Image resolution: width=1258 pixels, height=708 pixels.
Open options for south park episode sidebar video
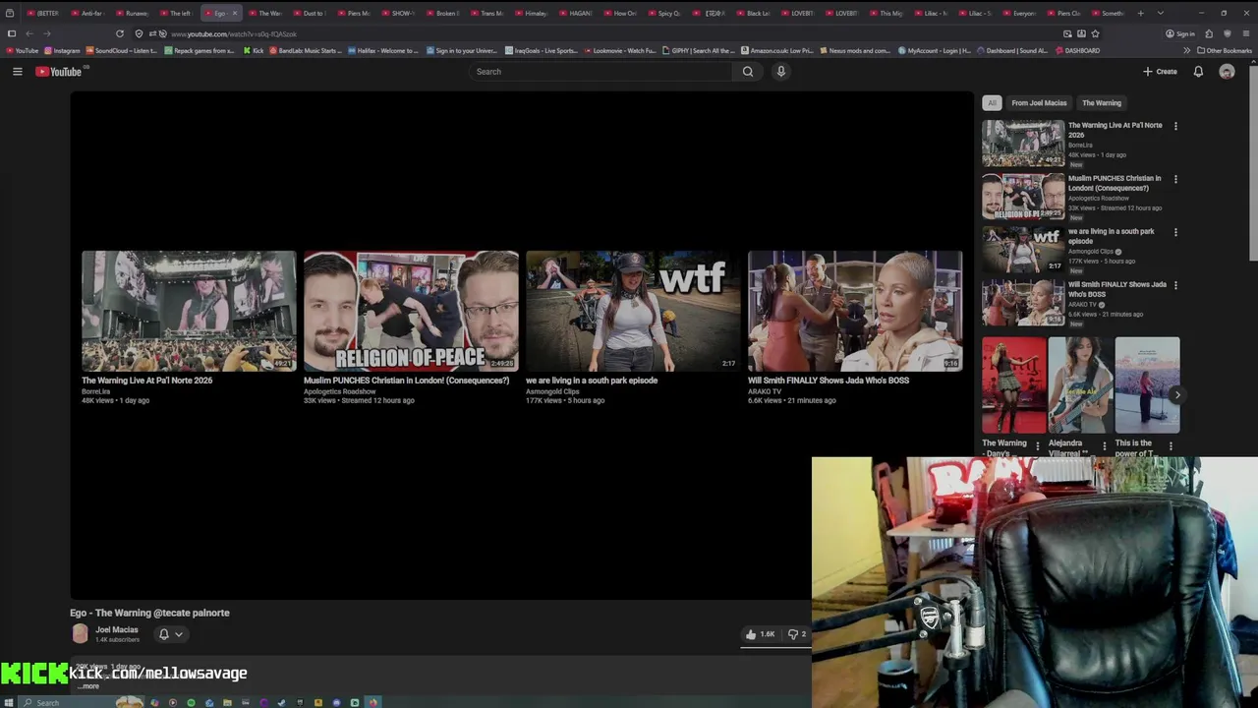pyautogui.click(x=1175, y=232)
